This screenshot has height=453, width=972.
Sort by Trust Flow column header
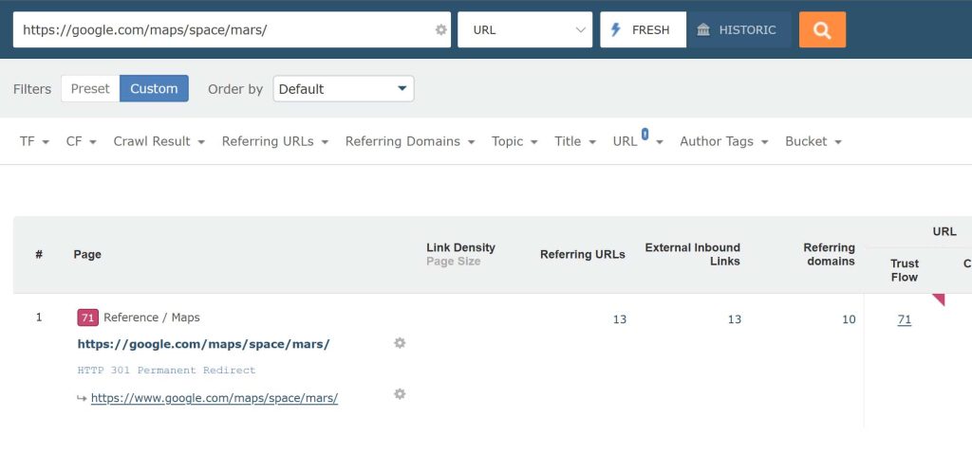click(x=905, y=270)
